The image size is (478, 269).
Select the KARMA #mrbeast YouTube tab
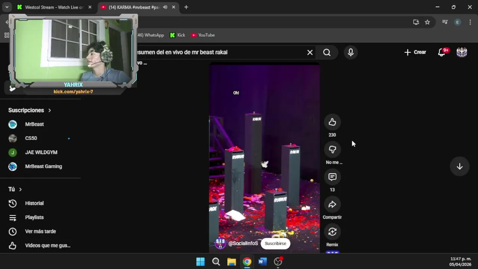[x=134, y=7]
